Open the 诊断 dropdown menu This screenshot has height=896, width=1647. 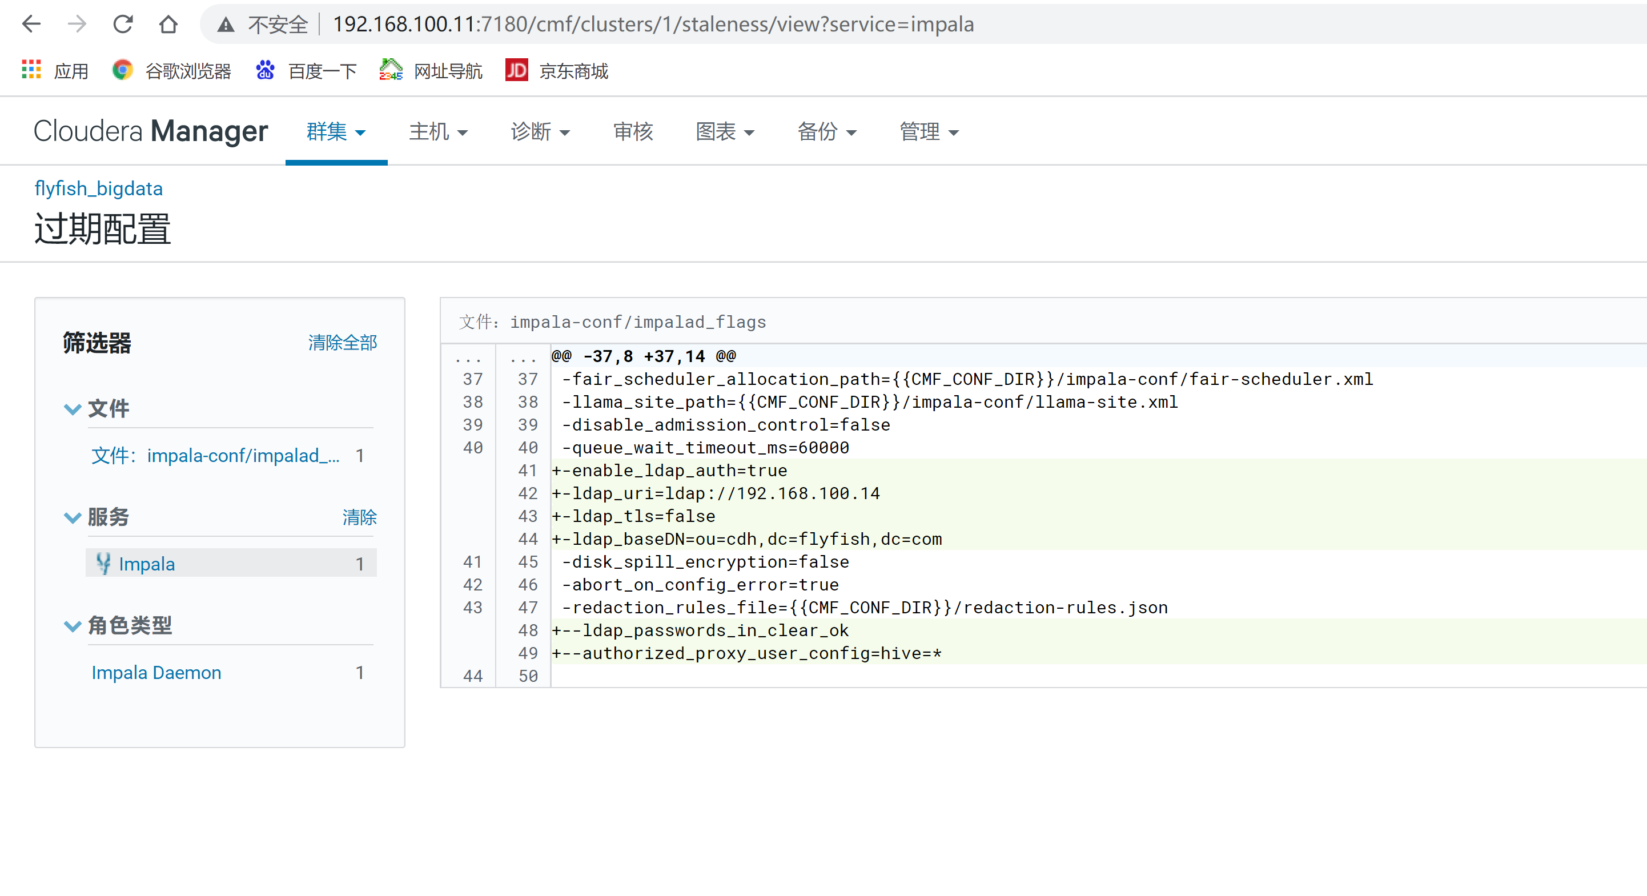(x=540, y=132)
